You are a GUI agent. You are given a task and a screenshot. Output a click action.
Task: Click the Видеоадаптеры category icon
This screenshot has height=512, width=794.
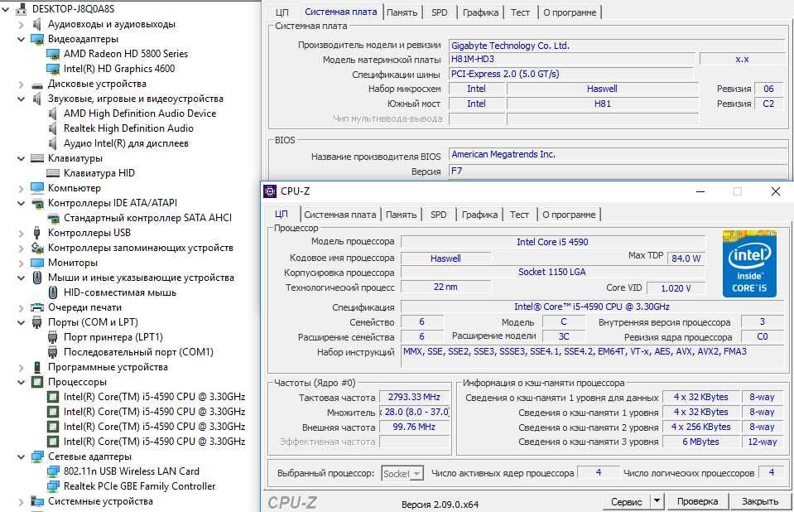37,39
